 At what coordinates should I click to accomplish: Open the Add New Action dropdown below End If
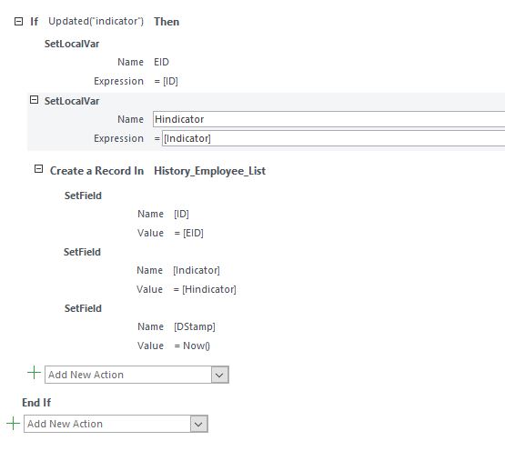[198, 424]
